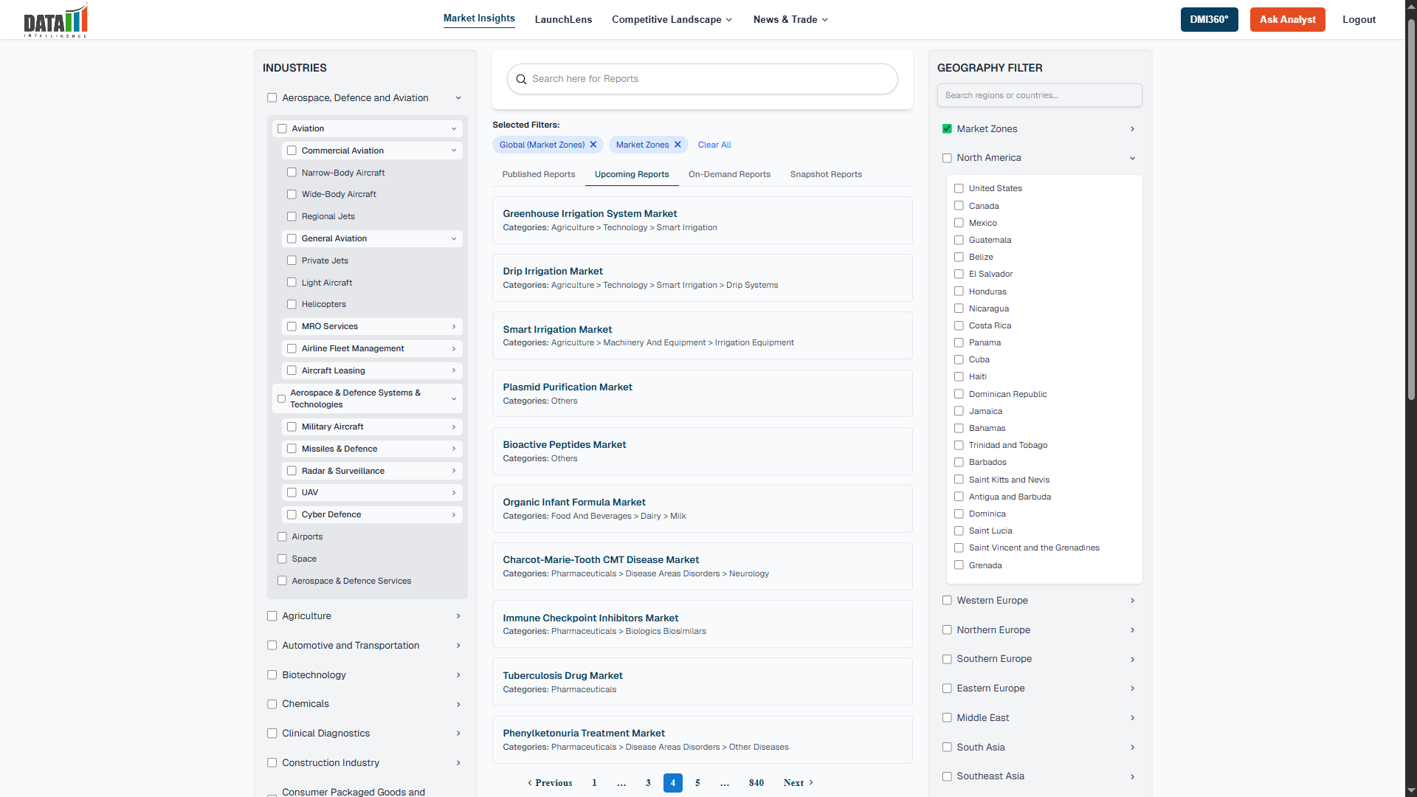Open the Snapshot Reports tab
This screenshot has height=797, width=1417.
click(826, 174)
